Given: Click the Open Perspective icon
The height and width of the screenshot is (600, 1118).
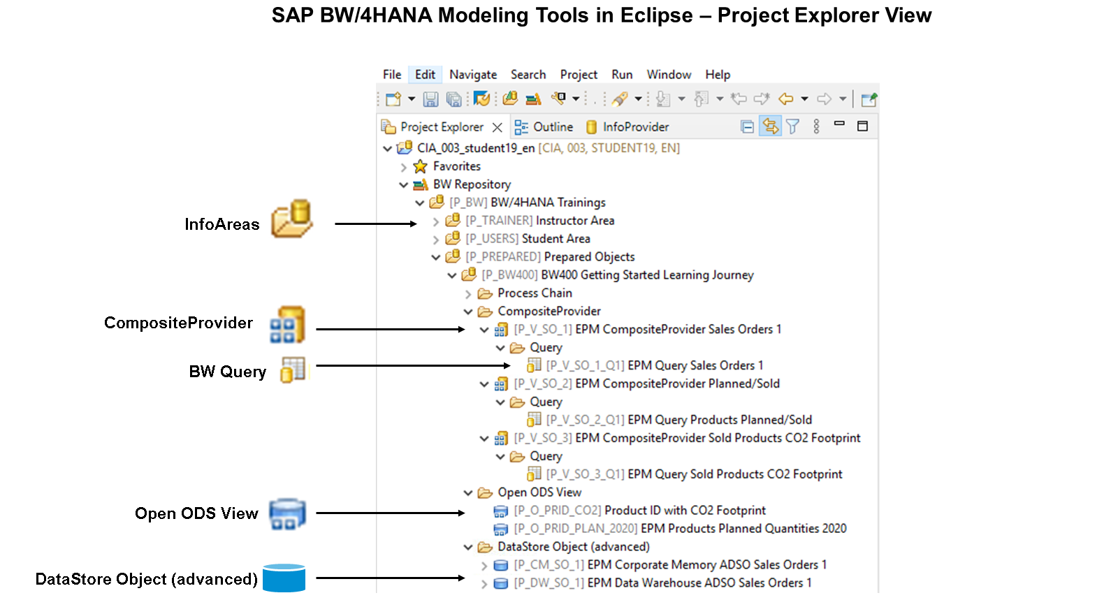Looking at the screenshot, I should click(x=869, y=99).
